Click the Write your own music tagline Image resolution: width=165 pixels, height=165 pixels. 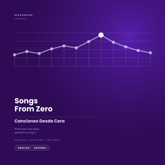pos(27,131)
